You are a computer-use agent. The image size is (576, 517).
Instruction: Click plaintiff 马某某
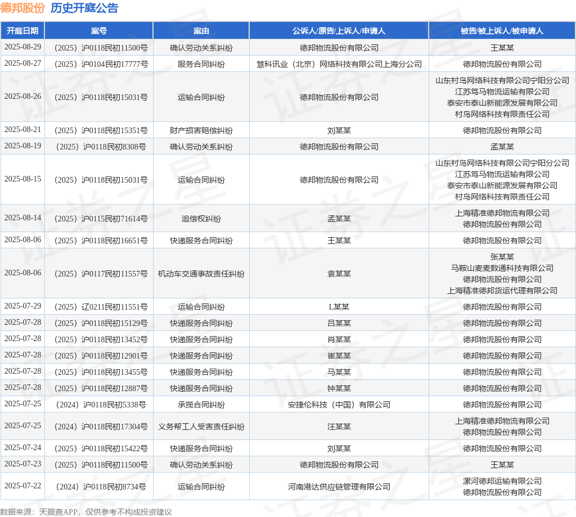pyautogui.click(x=339, y=372)
